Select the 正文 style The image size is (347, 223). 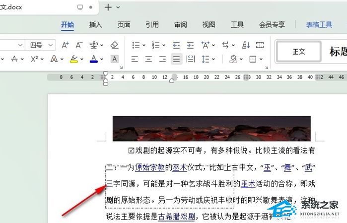coord(299,52)
